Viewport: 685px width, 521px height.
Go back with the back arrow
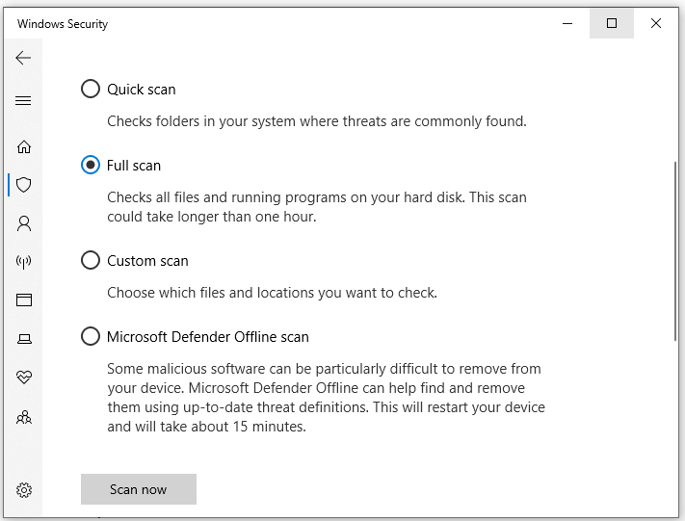point(23,58)
